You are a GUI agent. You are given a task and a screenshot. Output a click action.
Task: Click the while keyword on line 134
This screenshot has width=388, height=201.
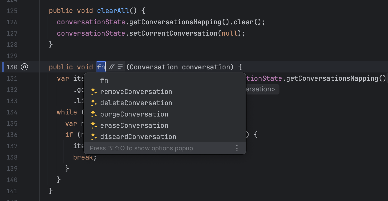click(x=67, y=112)
